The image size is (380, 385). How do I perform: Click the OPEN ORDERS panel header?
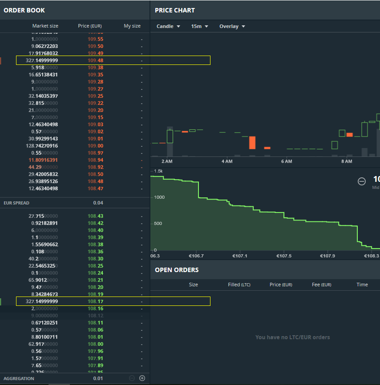pos(177,270)
